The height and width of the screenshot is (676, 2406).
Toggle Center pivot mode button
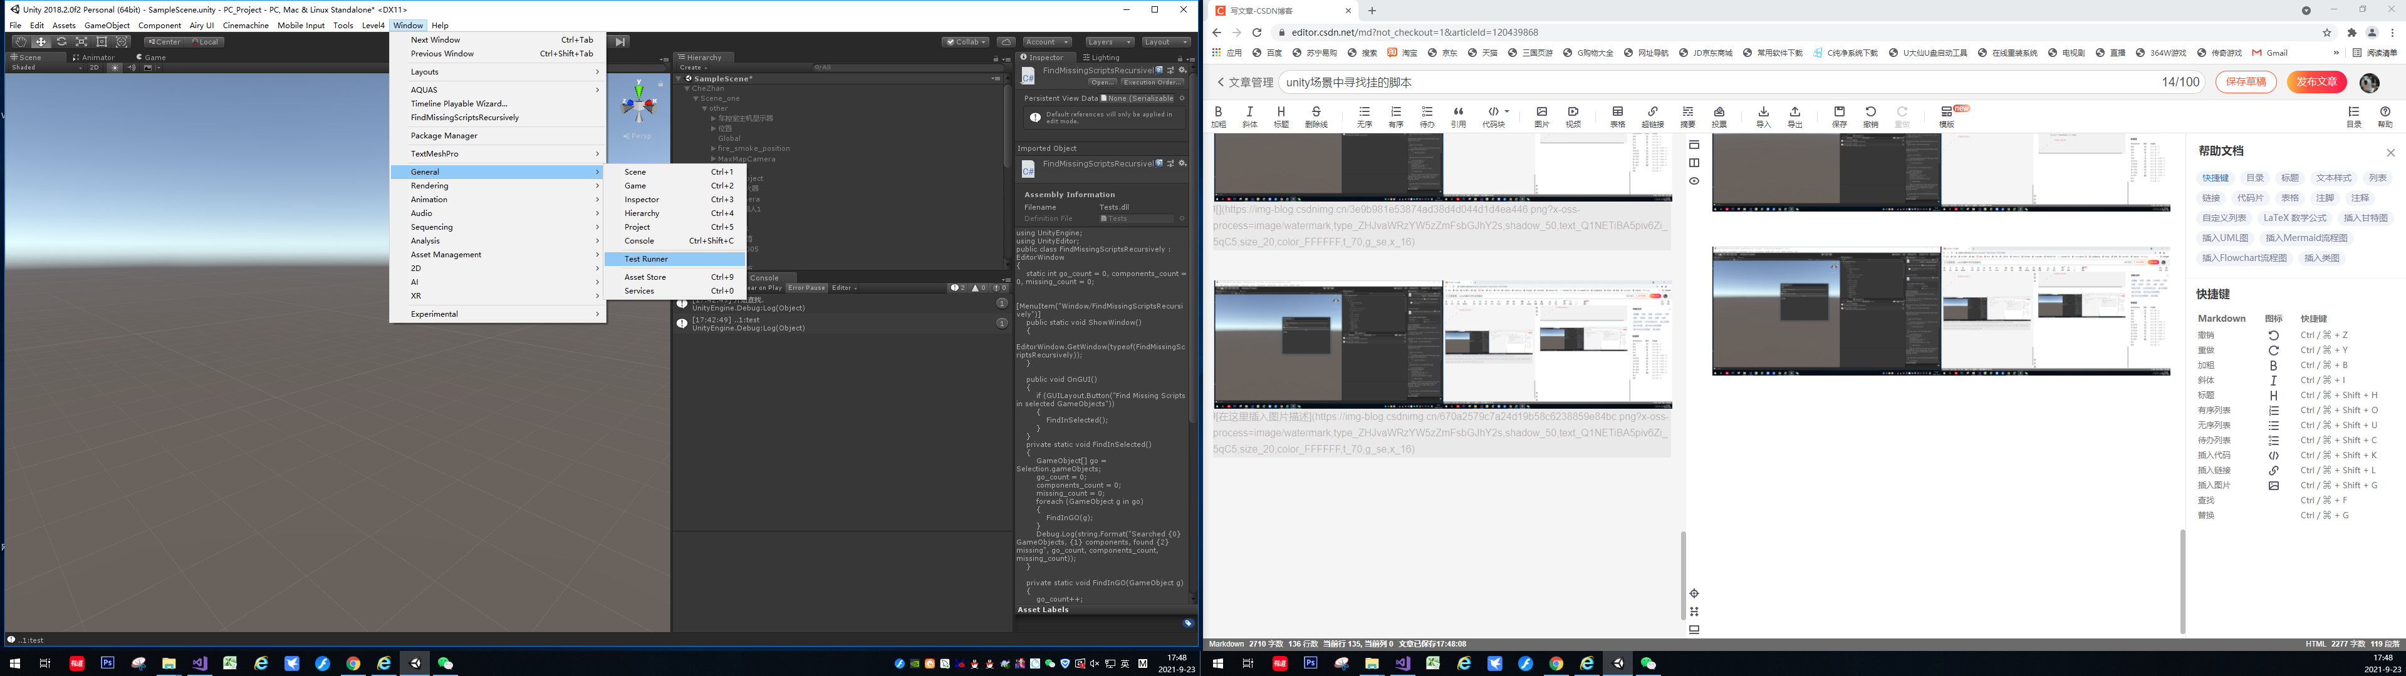[165, 42]
